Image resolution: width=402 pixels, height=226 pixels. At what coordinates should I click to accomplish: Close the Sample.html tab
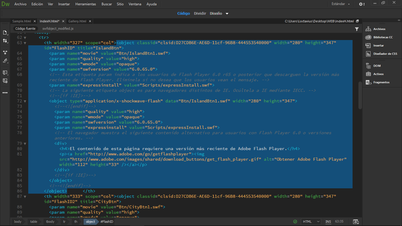click(x=34, y=21)
